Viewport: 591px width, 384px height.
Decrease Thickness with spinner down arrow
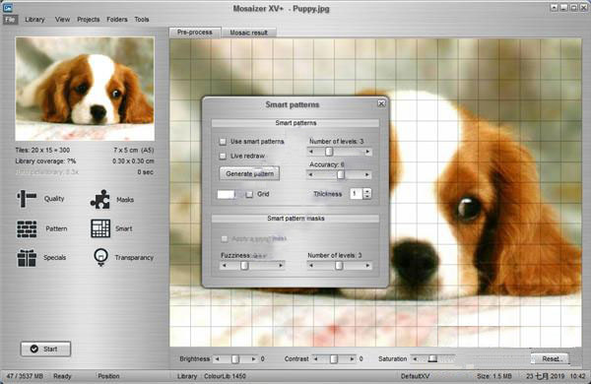click(x=367, y=196)
